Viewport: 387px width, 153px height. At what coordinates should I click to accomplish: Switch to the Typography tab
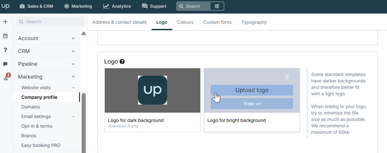coord(254,22)
